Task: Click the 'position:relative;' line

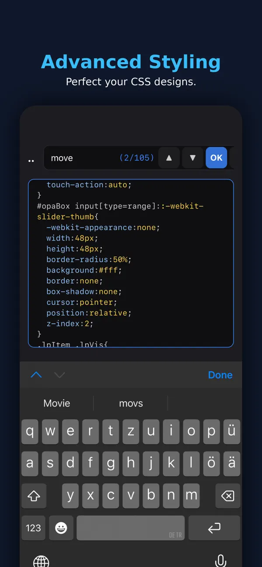Action: (89, 313)
